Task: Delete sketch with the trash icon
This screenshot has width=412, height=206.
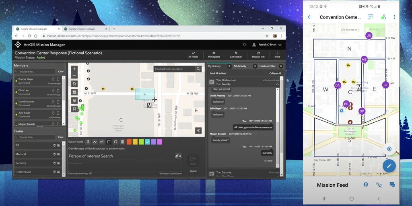Action: [x=122, y=142]
